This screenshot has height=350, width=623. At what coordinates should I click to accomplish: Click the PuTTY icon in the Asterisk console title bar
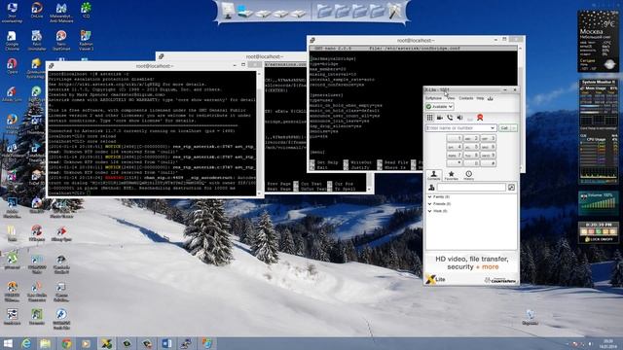52,66
